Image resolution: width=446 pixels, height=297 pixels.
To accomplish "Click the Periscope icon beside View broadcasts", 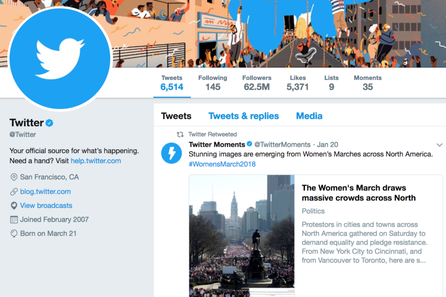I will coord(14,206).
